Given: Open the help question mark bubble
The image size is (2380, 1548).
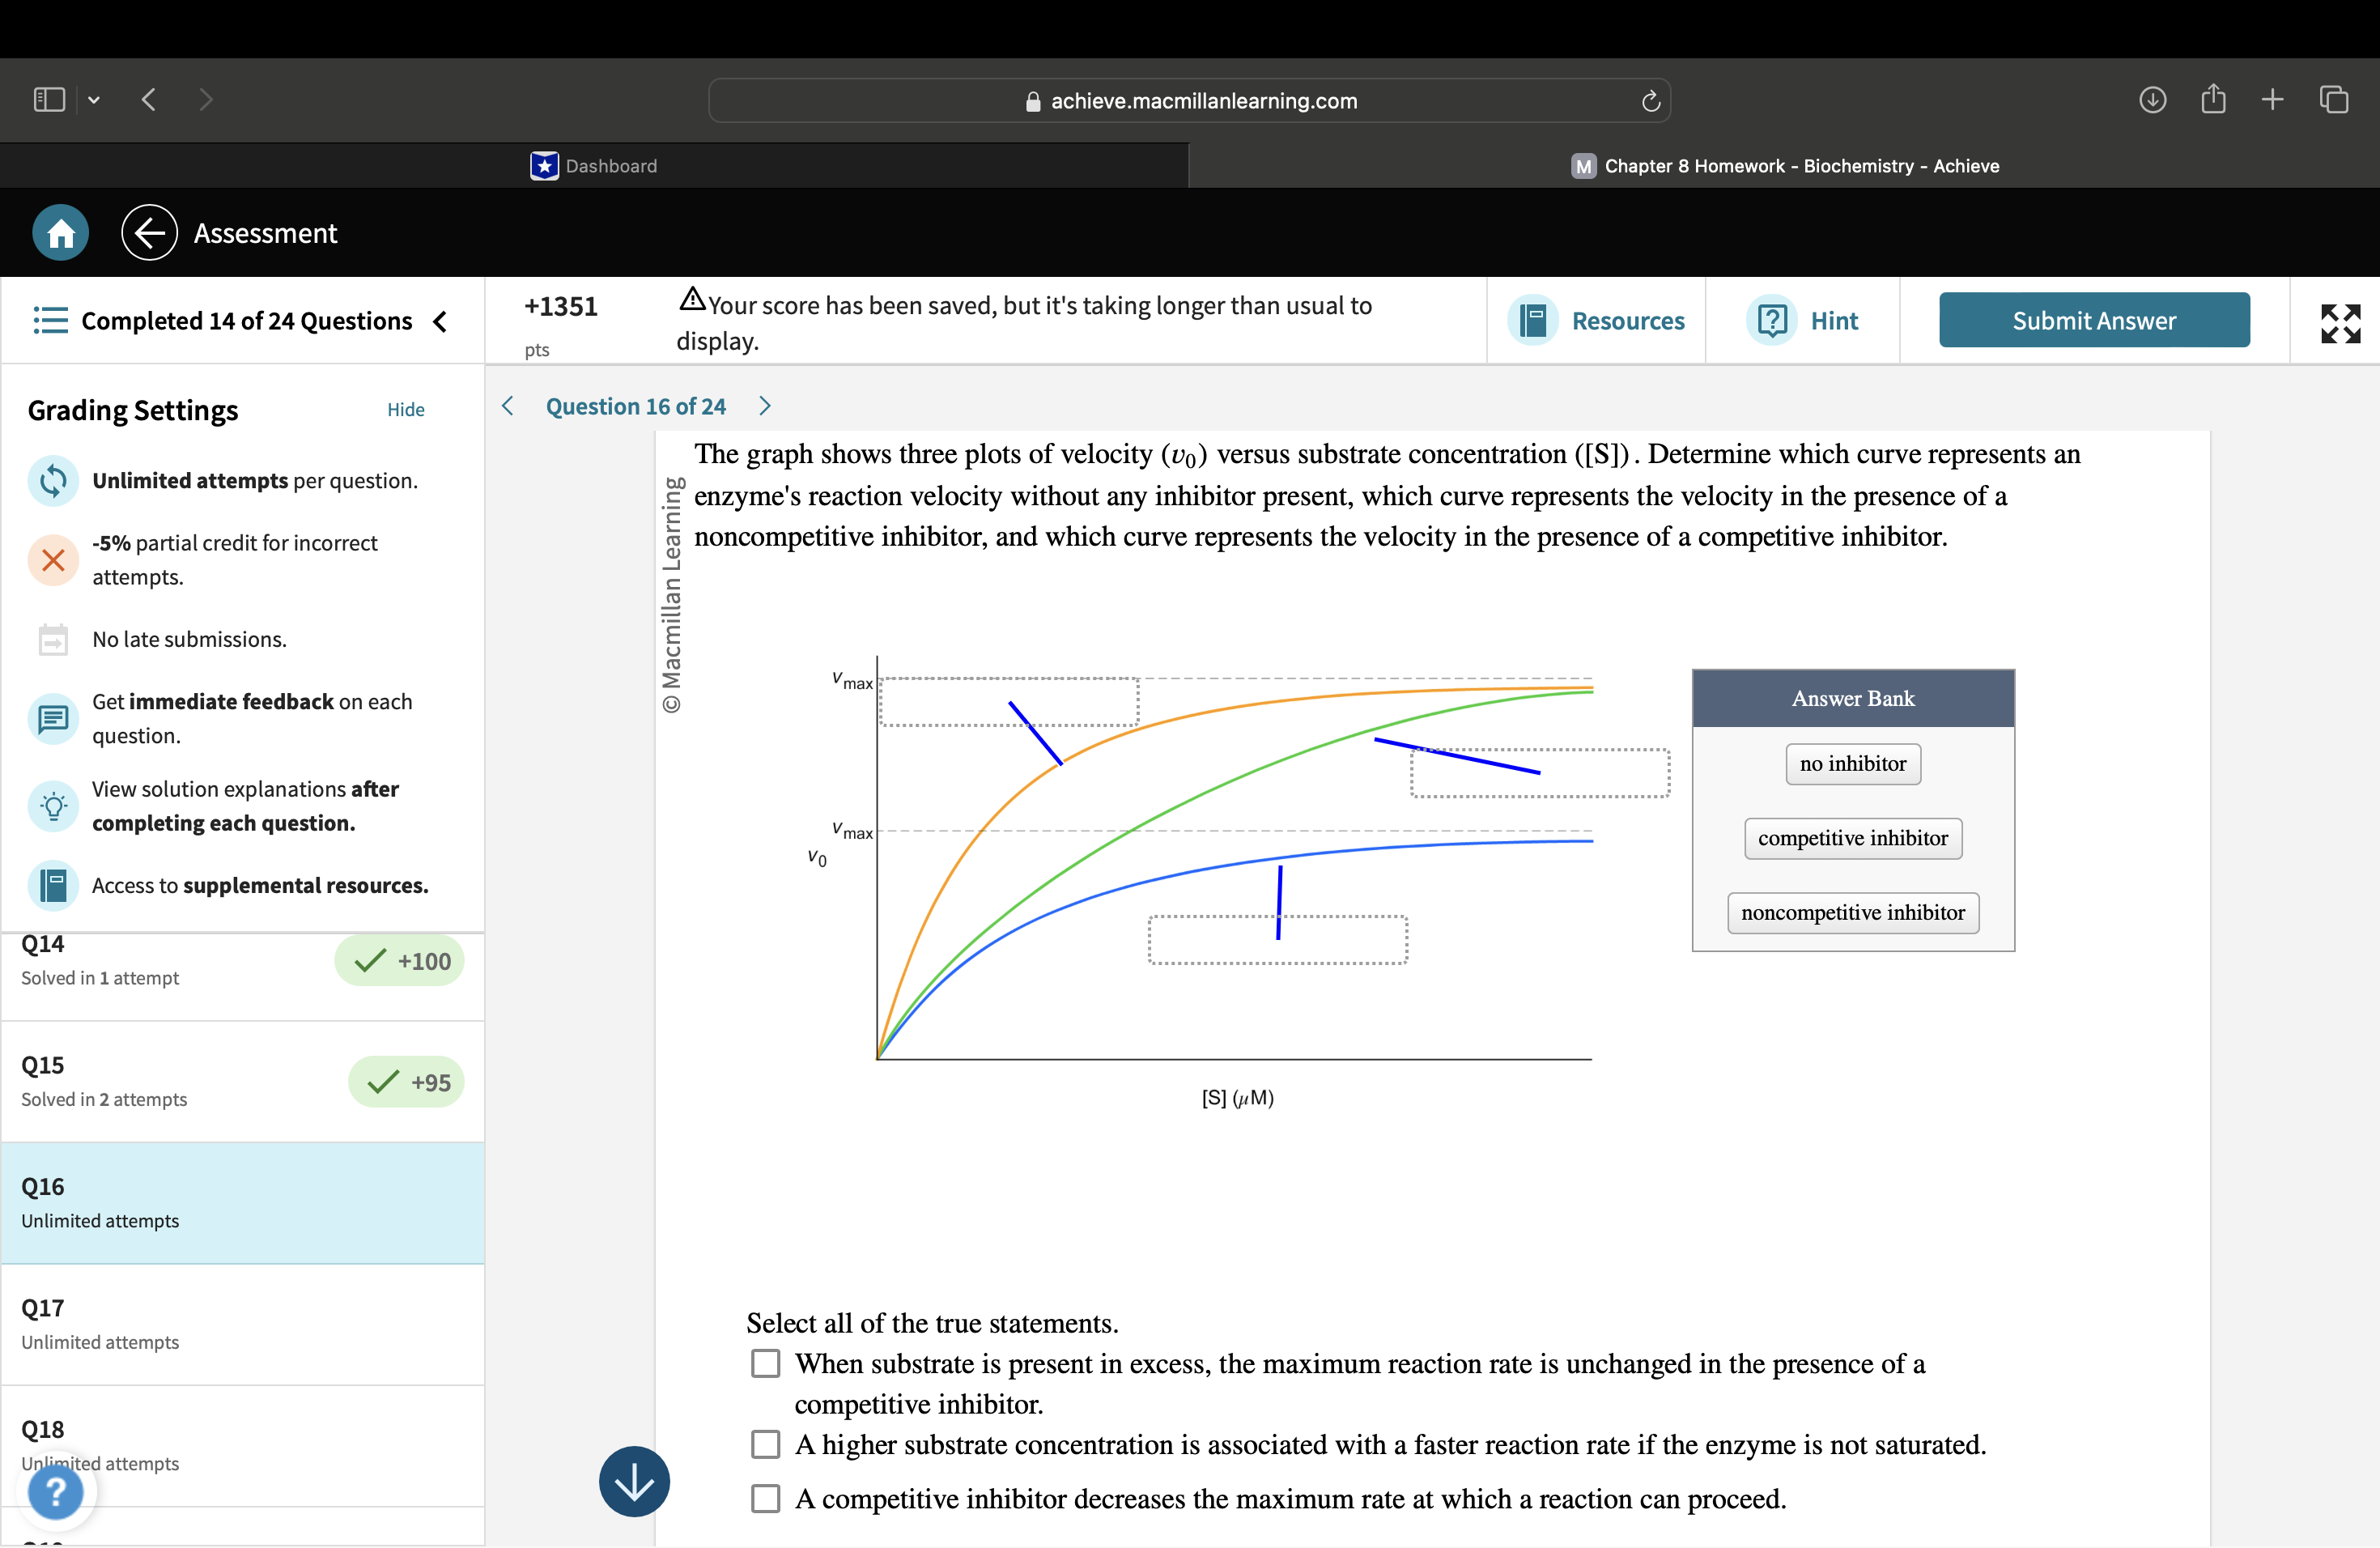Looking at the screenshot, I should point(56,1491).
